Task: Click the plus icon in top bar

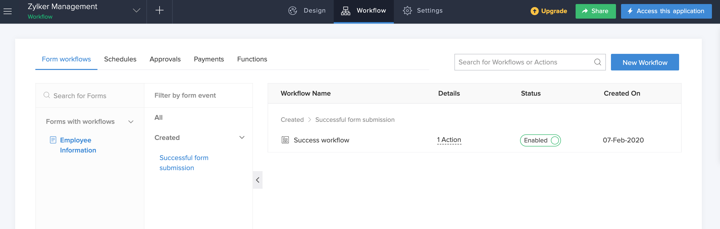Action: 159,11
